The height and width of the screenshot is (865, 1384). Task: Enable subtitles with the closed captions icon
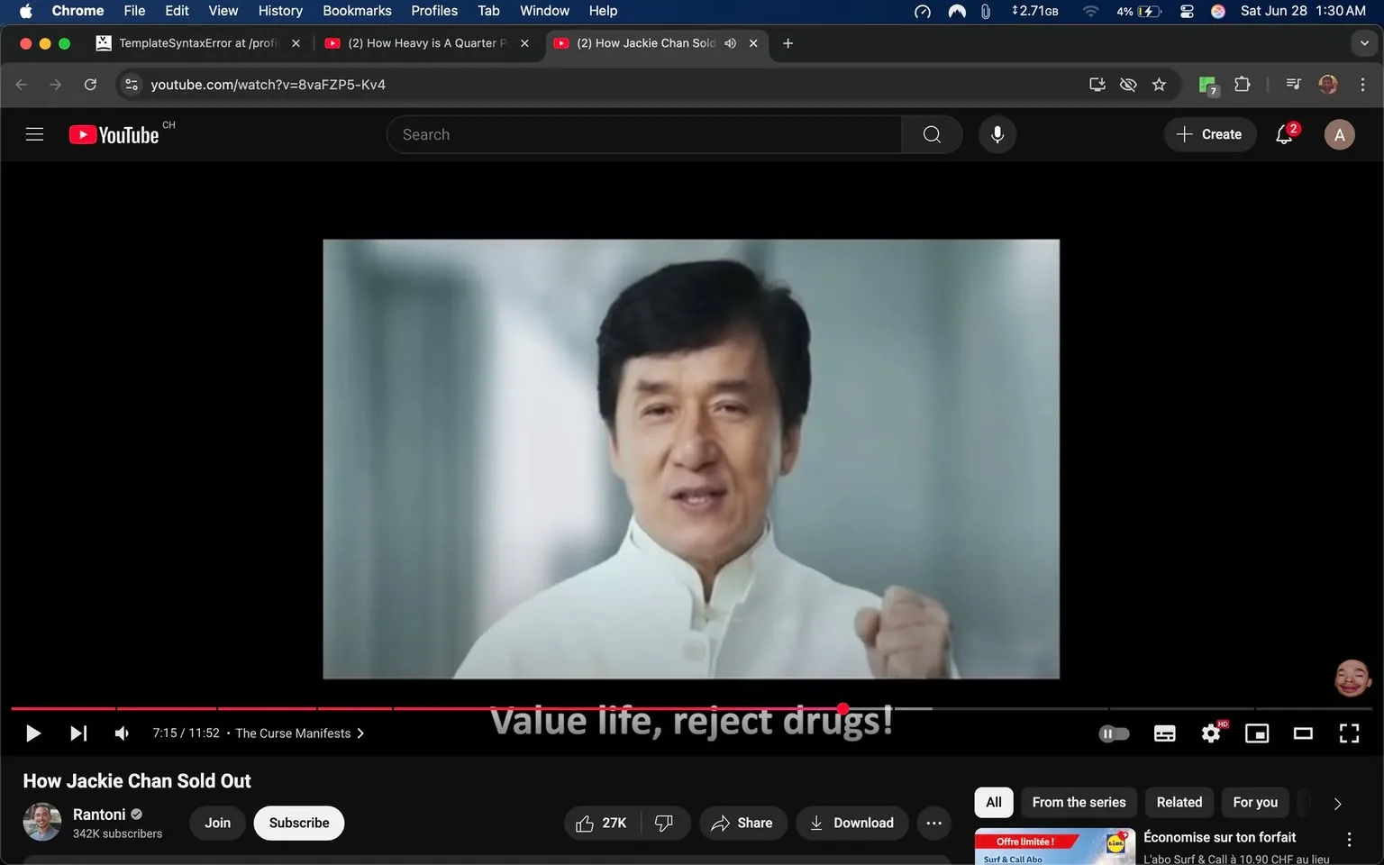pos(1164,733)
